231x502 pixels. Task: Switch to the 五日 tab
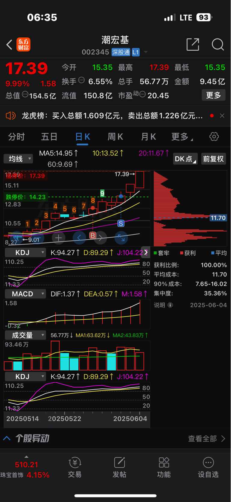pyautogui.click(x=49, y=137)
